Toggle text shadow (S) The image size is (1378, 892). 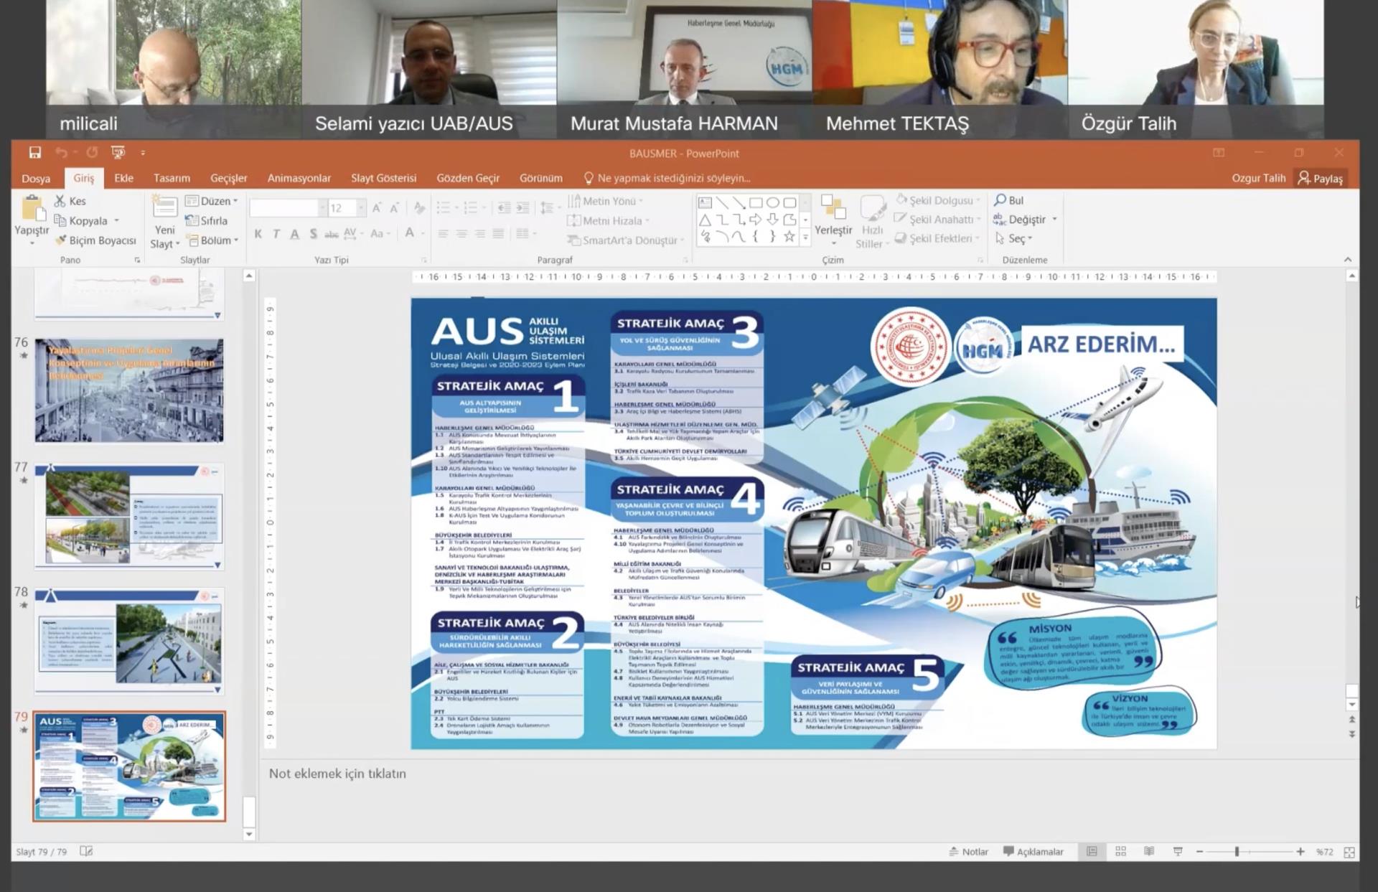314,234
